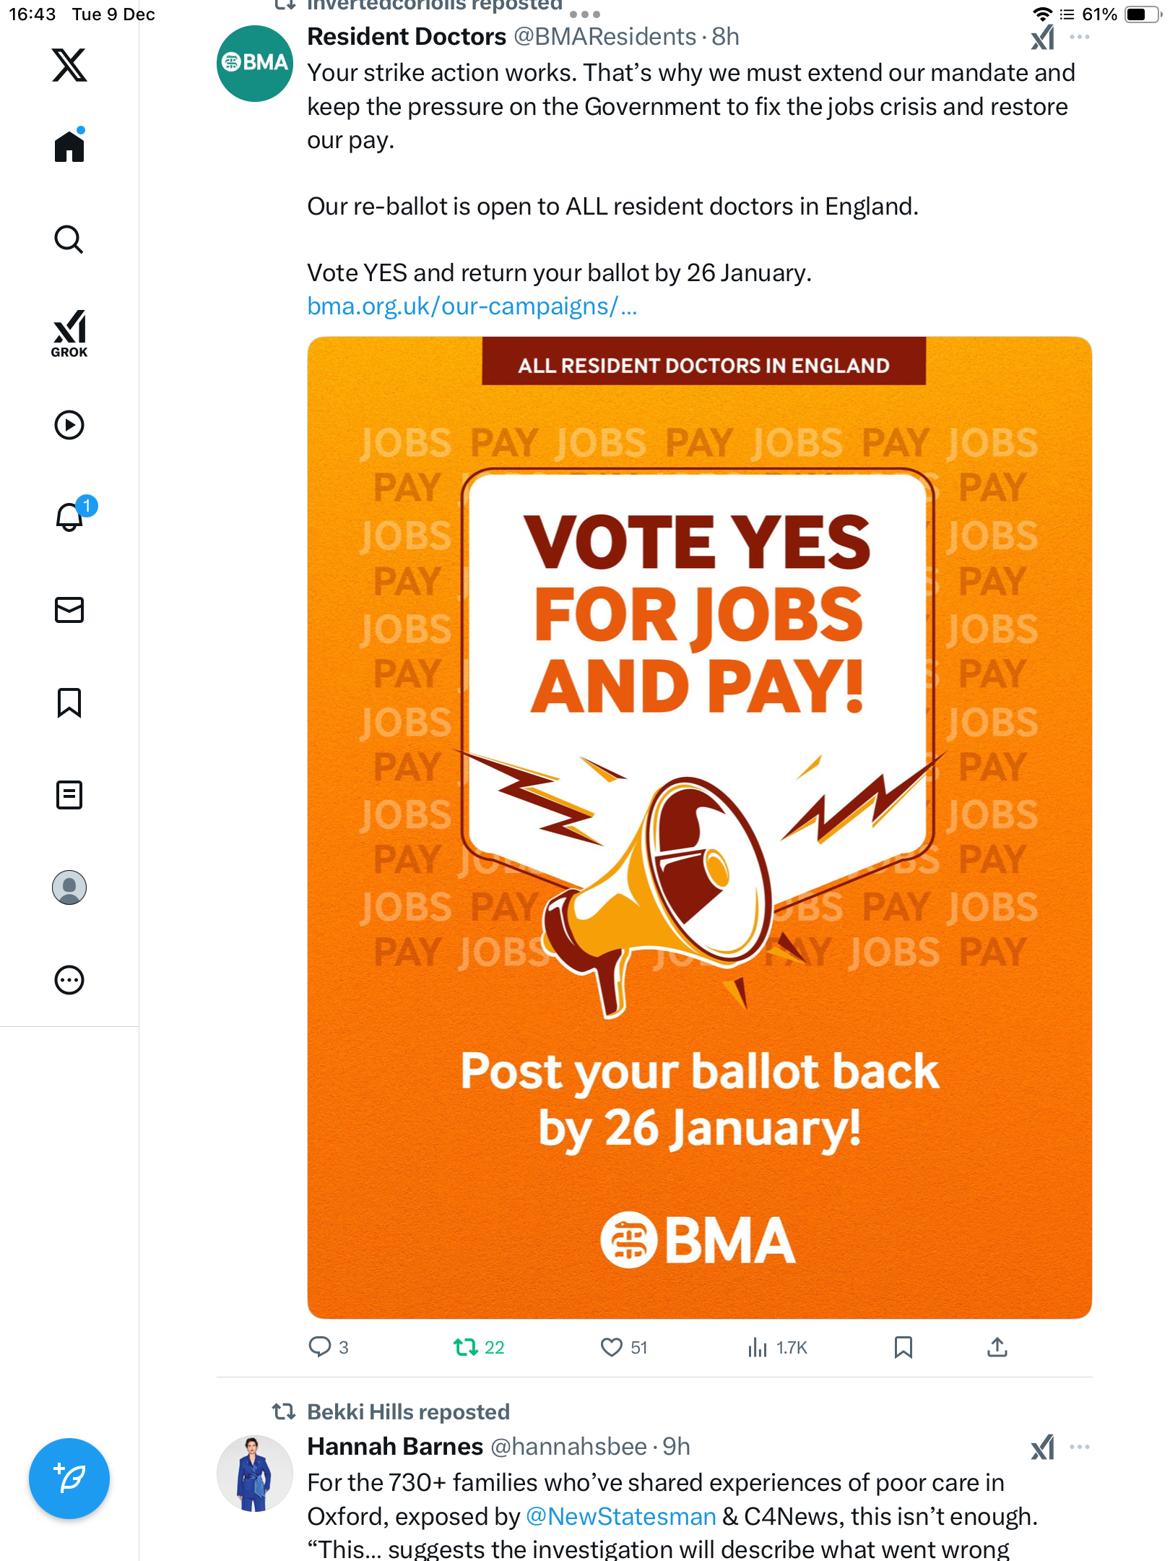Open more options on Resident Doctors post
Image resolution: width=1170 pixels, height=1561 pixels.
[x=1080, y=37]
